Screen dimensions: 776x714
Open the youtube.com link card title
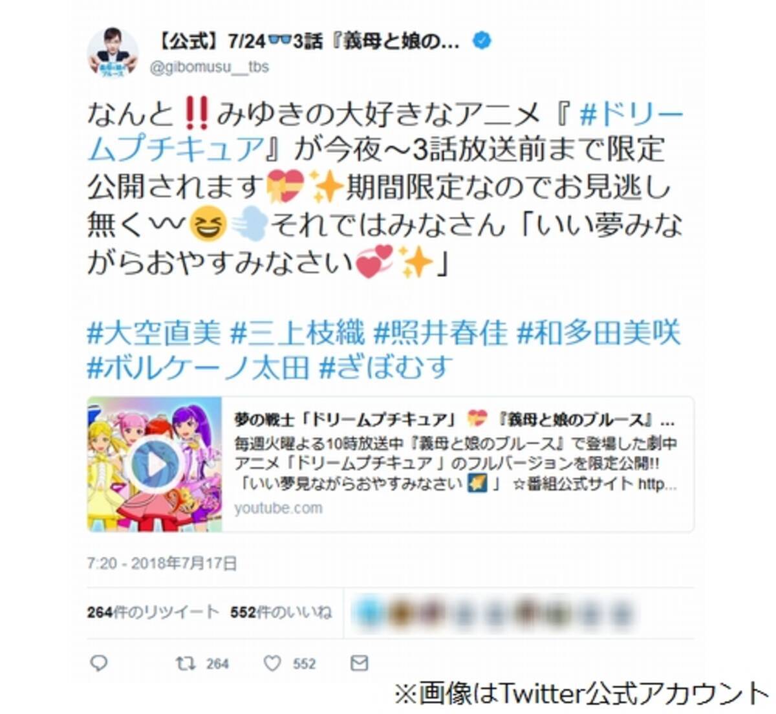[455, 420]
